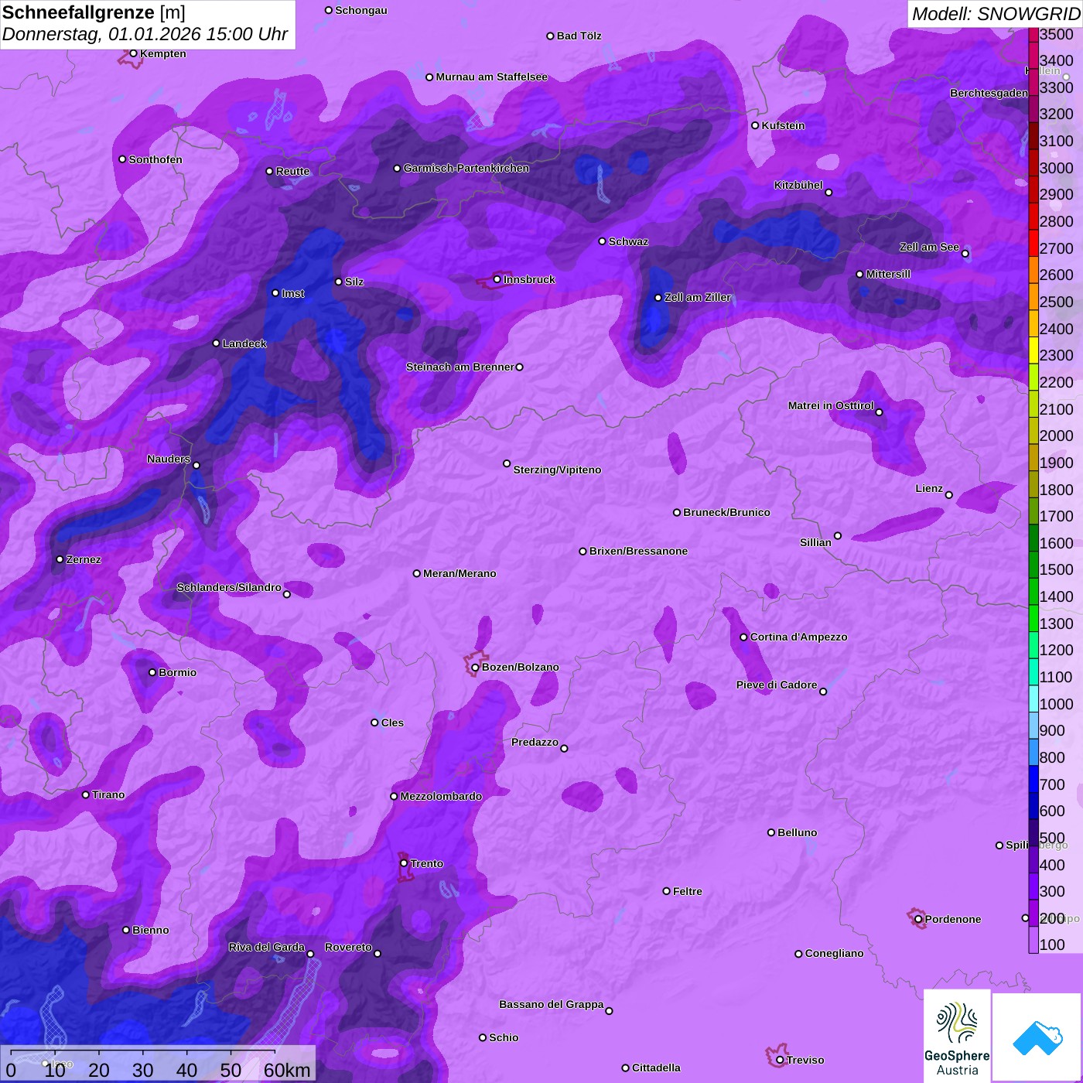Select the Trento city marker

(x=404, y=863)
